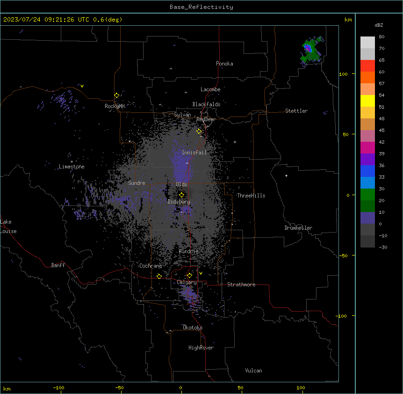Screen dimensions: 403x394
Task: Click the Lacombe city label
Action: [x=210, y=89]
